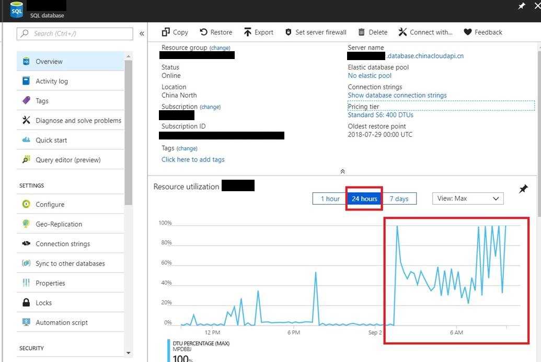Click the Query editor icon

[x=26, y=159]
